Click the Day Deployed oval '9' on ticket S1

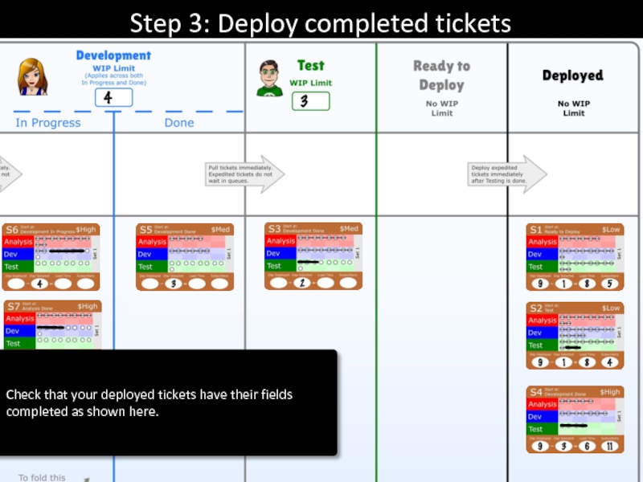point(540,284)
